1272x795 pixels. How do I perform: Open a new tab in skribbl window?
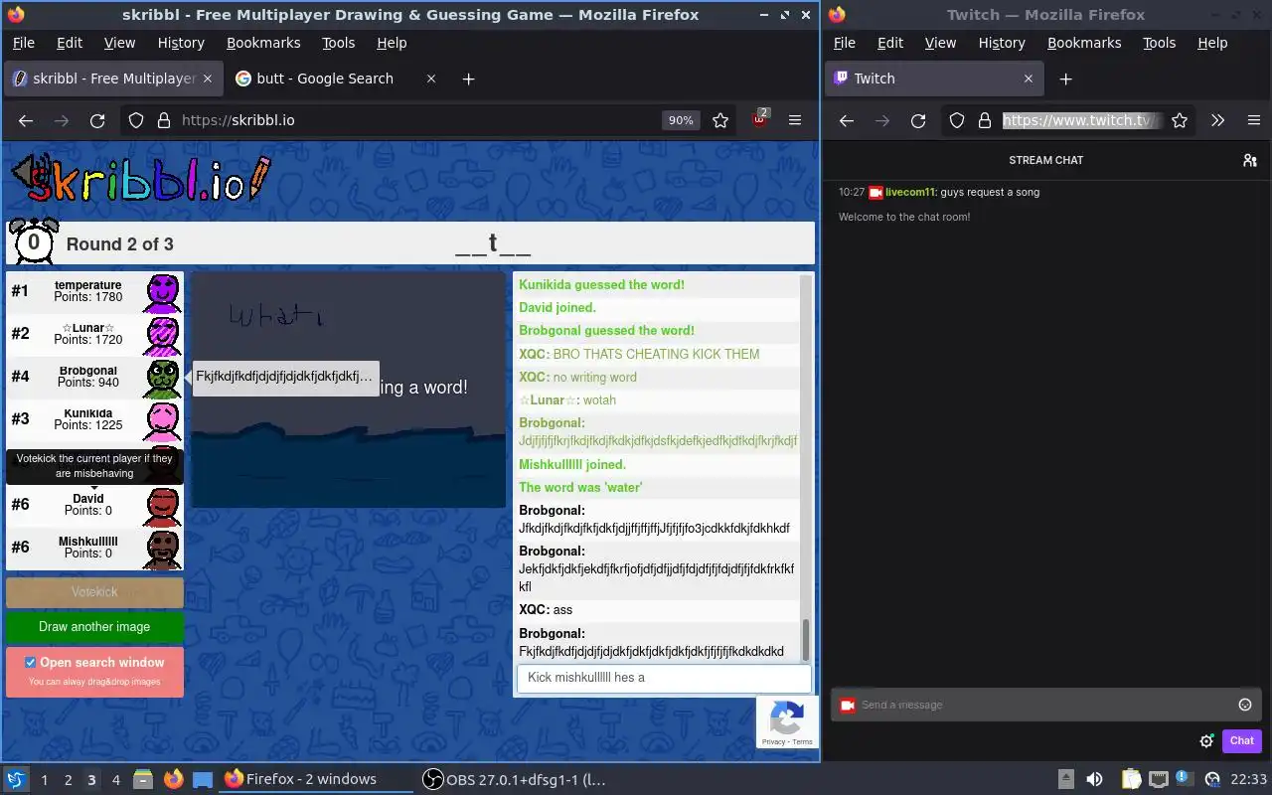pos(468,79)
